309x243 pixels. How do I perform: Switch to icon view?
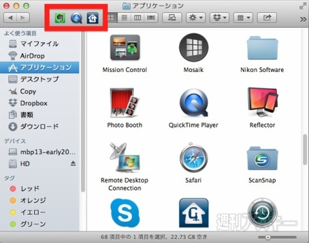111,18
